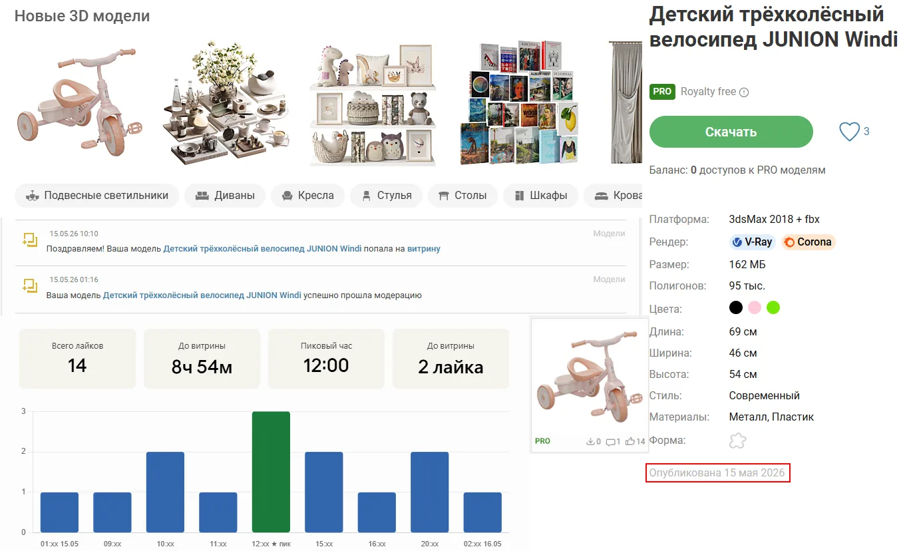Open the model link in the 10:10 notification

tap(263, 248)
